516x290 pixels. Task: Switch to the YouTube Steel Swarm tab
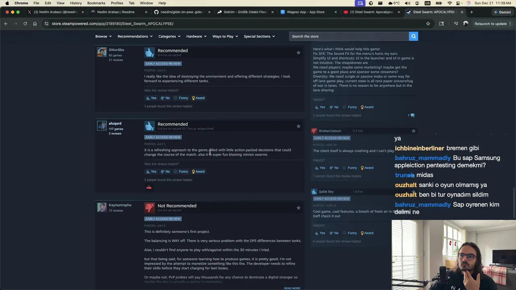(x=372, y=12)
